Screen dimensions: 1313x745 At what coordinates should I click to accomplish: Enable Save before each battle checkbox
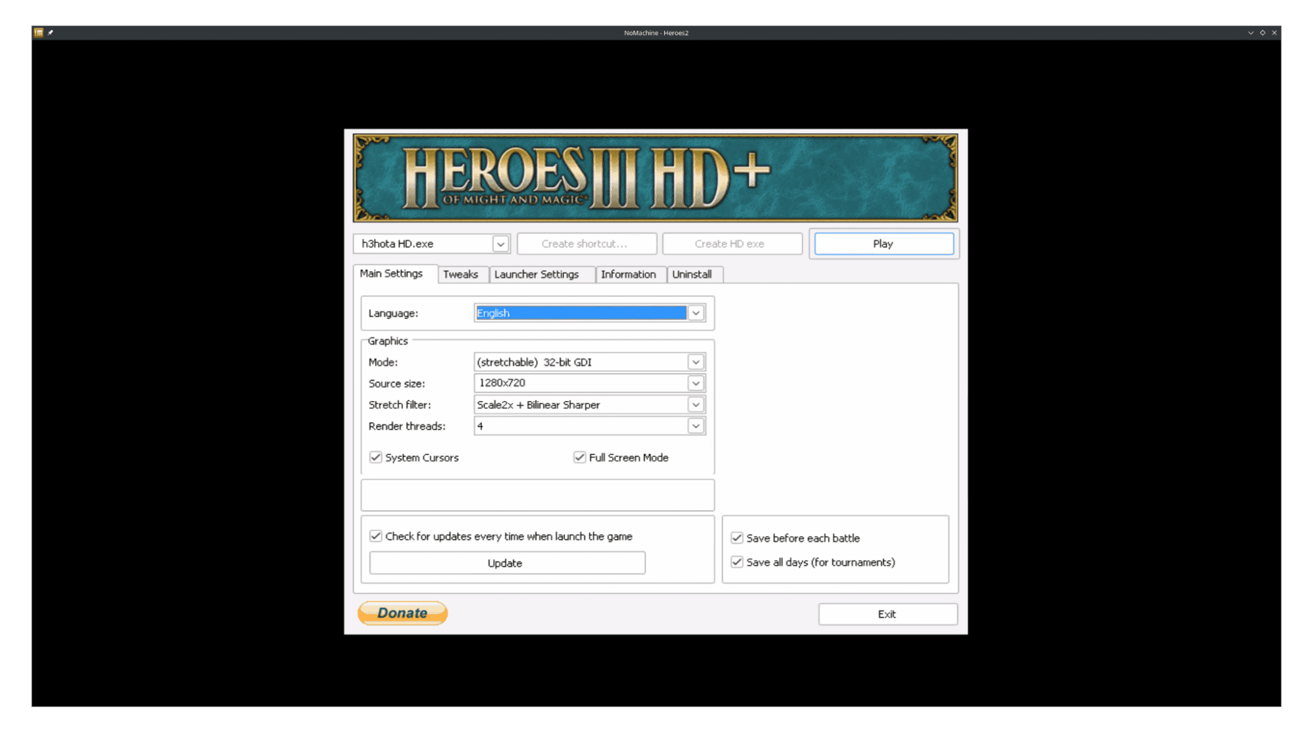pyautogui.click(x=738, y=538)
